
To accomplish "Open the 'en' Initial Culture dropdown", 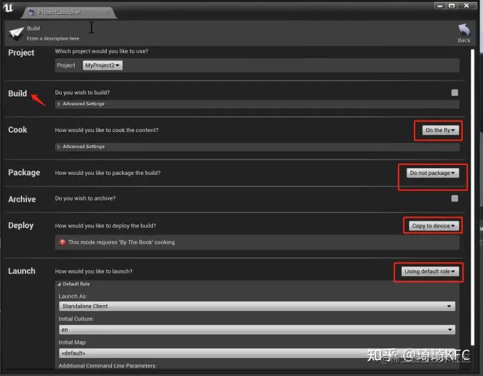I will tap(257, 330).
